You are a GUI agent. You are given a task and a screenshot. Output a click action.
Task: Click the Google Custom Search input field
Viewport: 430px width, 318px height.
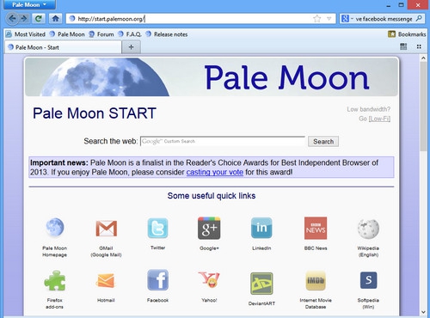click(223, 141)
